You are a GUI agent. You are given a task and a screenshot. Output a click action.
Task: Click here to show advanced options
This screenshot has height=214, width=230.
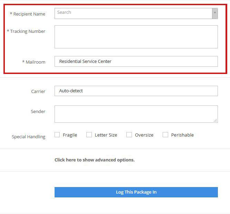click(95, 160)
